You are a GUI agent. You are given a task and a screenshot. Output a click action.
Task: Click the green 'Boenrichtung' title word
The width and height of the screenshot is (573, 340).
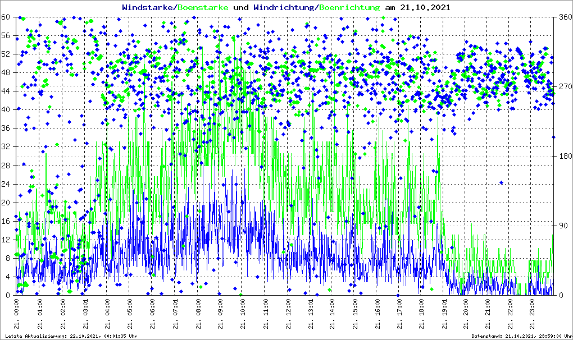[350, 8]
